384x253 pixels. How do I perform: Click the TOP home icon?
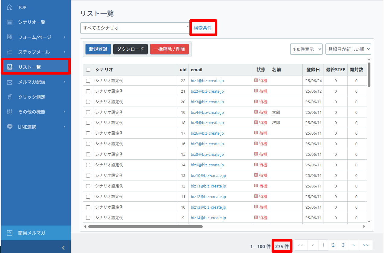[10, 7]
